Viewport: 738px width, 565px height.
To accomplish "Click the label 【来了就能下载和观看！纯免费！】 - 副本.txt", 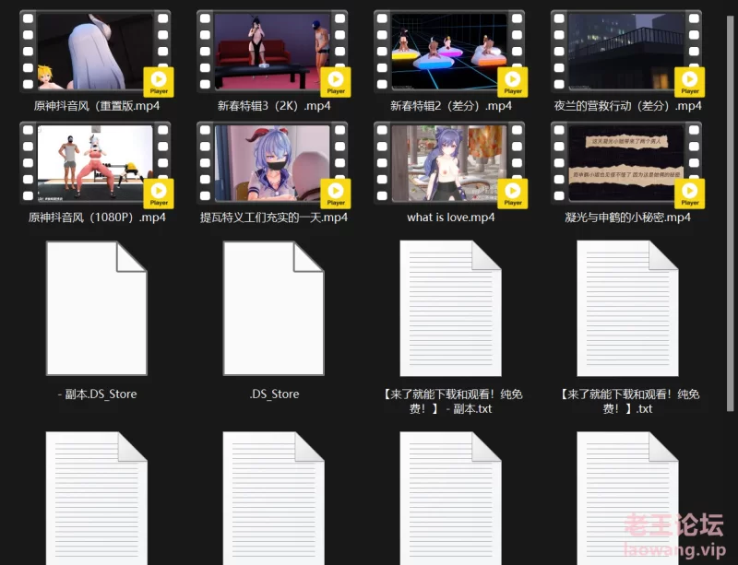I will click(451, 401).
